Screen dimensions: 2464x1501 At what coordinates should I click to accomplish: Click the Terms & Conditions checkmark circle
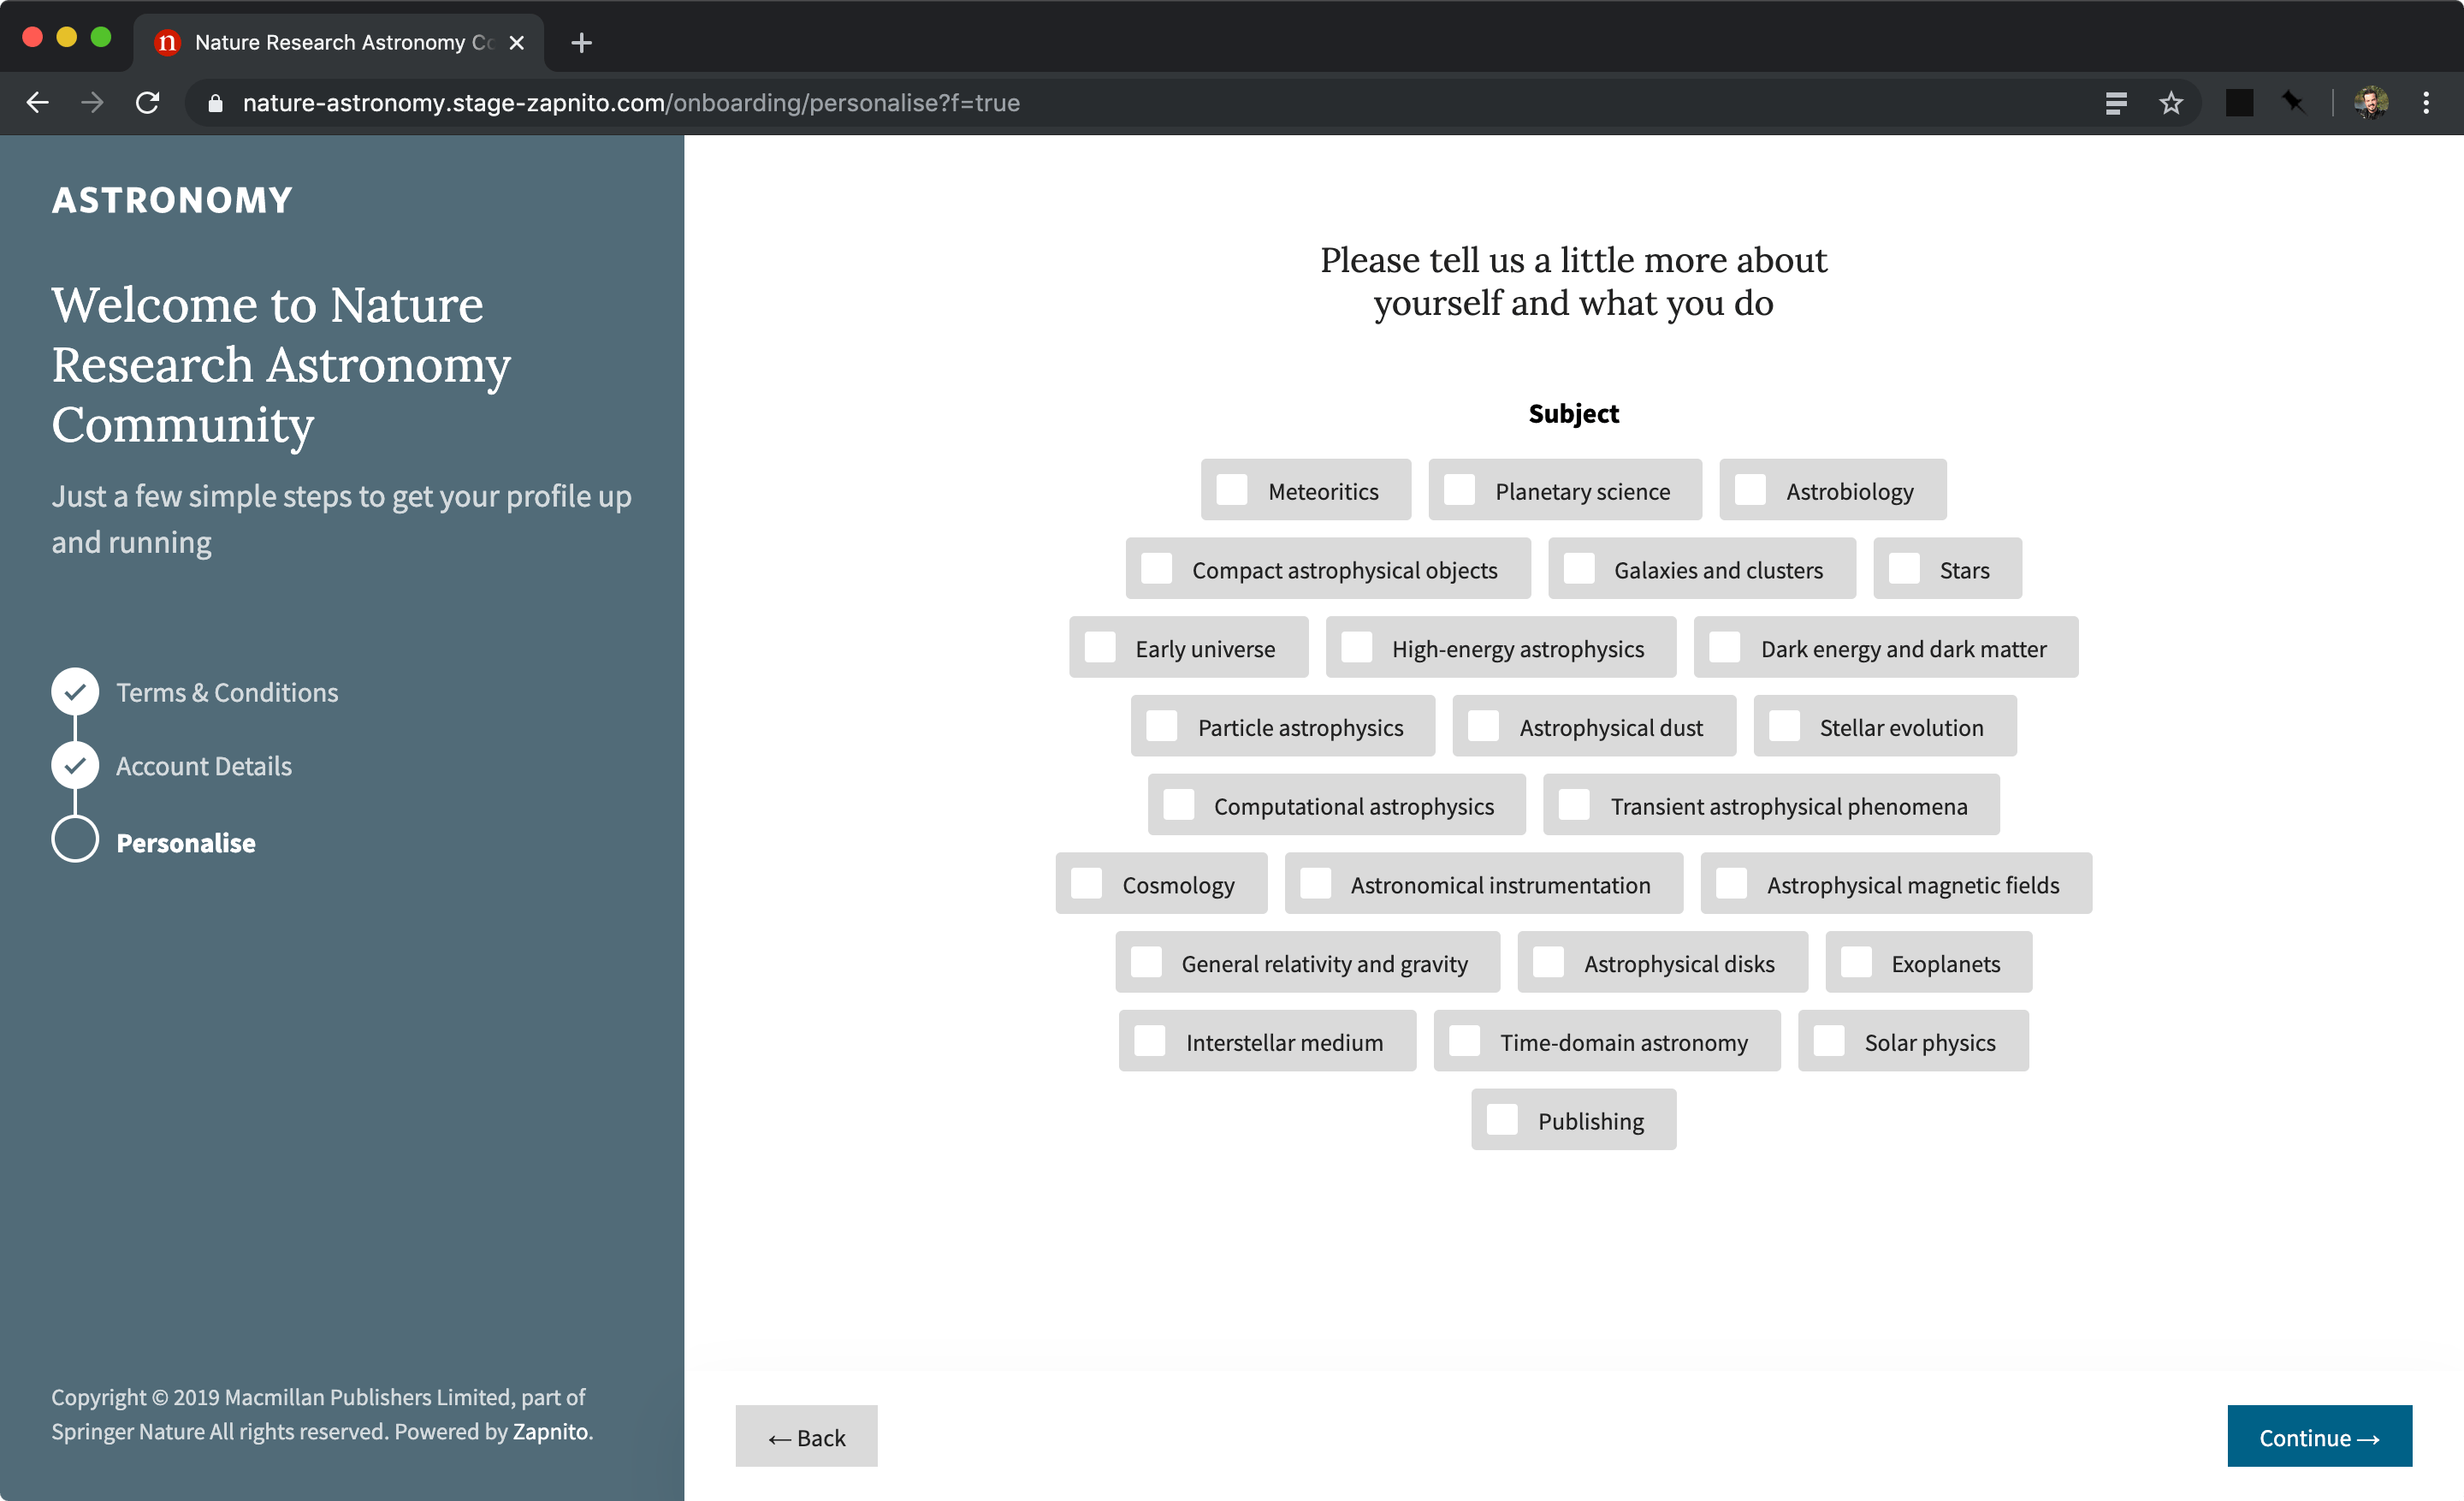click(x=75, y=692)
